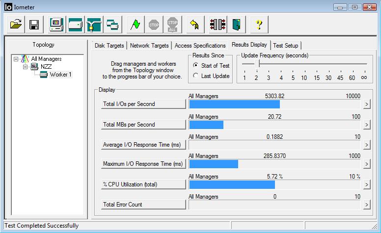Click the 5303.82 I/Os value
381x233 pixels.
[x=274, y=96]
